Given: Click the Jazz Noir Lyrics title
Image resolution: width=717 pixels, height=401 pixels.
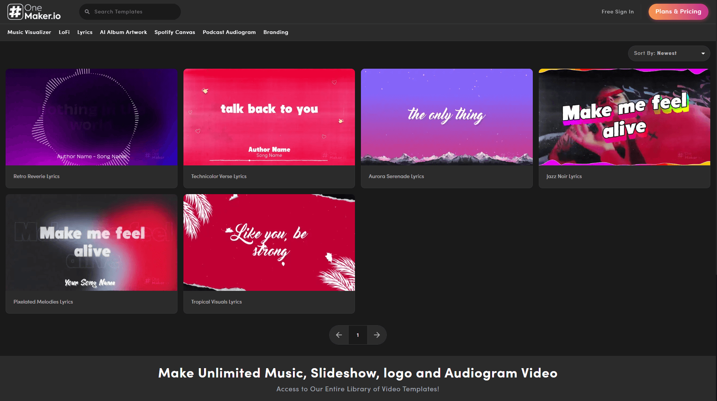Looking at the screenshot, I should point(564,176).
